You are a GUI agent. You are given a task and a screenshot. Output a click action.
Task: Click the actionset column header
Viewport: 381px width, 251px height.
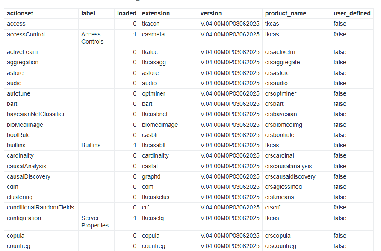click(x=20, y=13)
